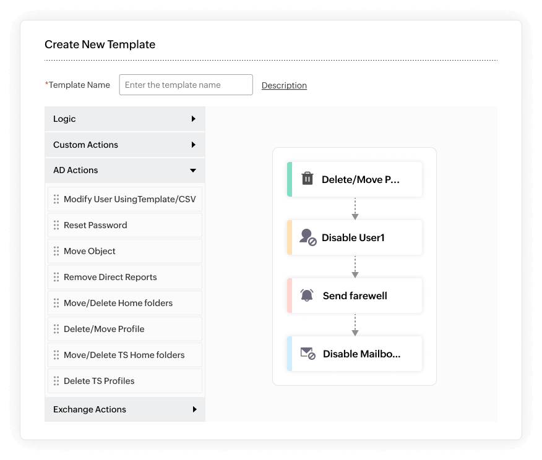Screen dimensions: 542x460
Task: Click the drag handle beside Modify User UsingTemplate/CSV
Action: [x=57, y=198]
